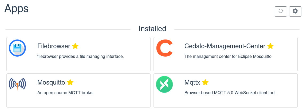Viewport: 303px width, 111px height.
Task: Click the Filebrowser description text
Action: coord(80,57)
